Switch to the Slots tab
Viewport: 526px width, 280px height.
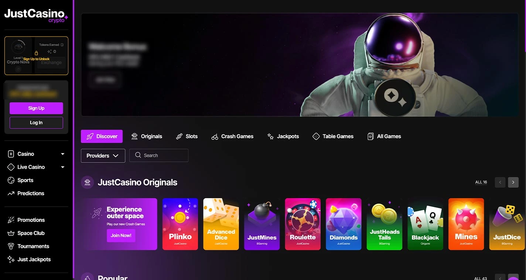(x=187, y=136)
